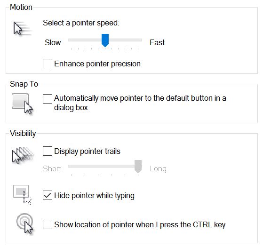Click the grayed pointer trails length slider thumb
263x248 pixels.
[138, 167]
